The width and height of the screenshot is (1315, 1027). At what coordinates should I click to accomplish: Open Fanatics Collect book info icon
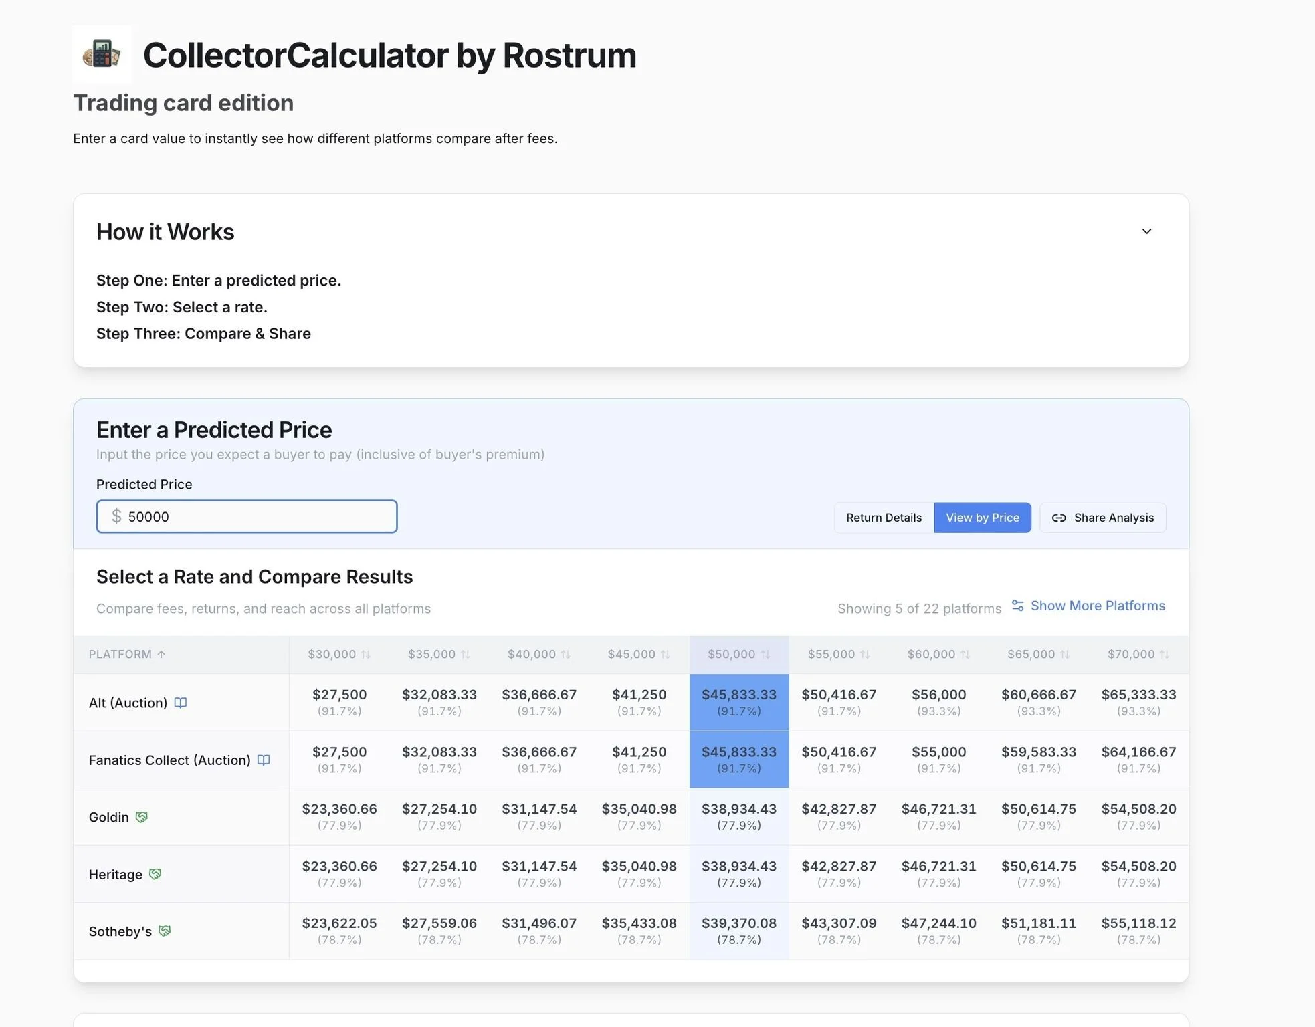(264, 760)
